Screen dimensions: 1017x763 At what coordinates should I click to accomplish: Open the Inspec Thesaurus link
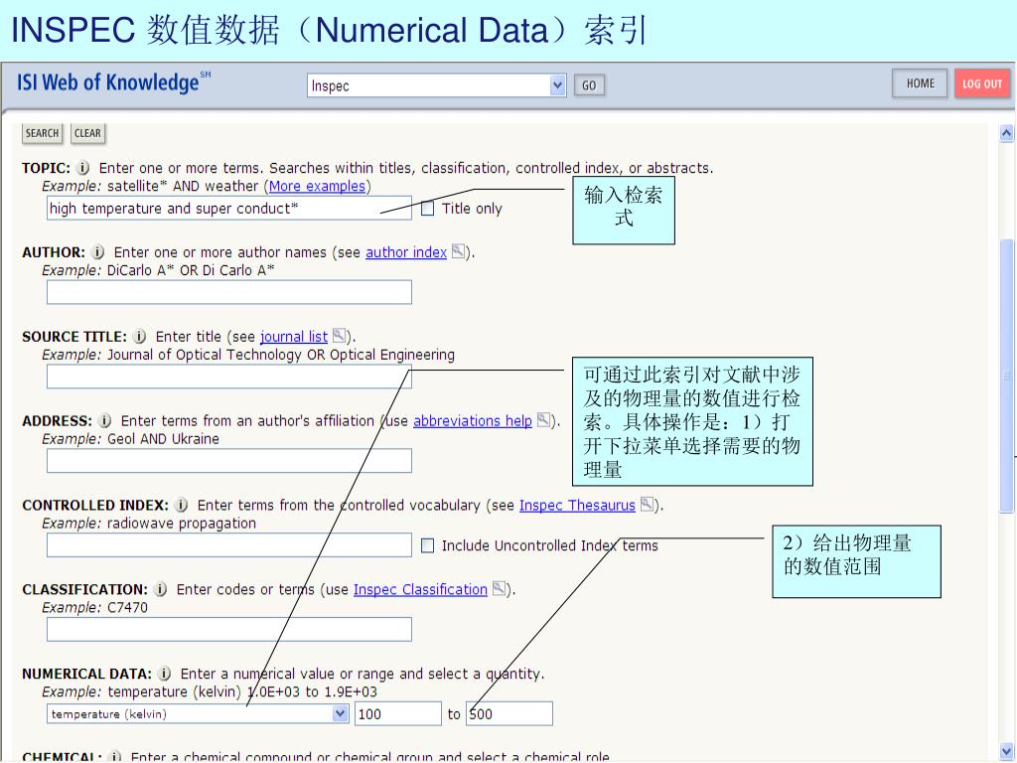point(577,506)
